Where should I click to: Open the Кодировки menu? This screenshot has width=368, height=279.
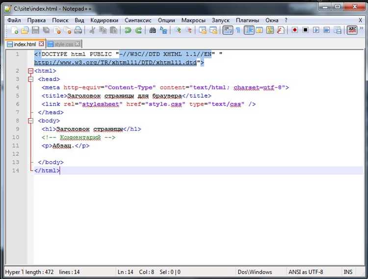pos(104,20)
